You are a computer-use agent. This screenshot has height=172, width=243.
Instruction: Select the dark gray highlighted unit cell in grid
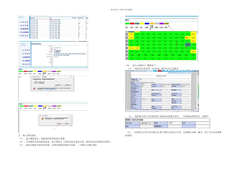point(188,44)
